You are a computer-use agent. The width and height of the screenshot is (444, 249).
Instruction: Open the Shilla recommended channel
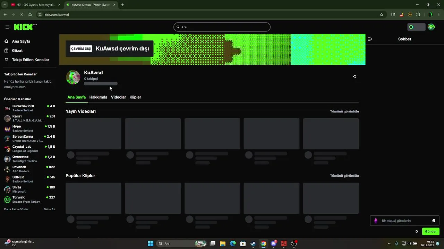pos(29,189)
